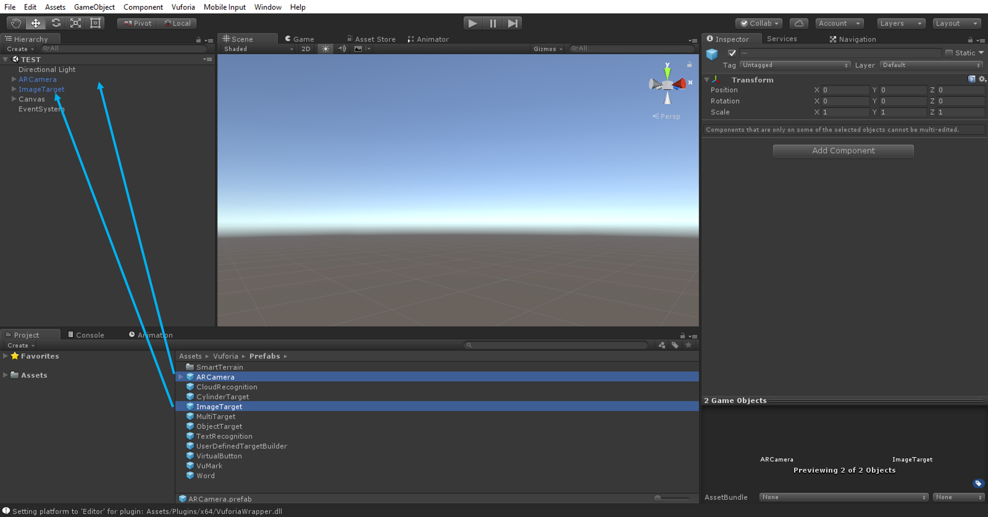The image size is (988, 517).
Task: Switch to the Navigation tab
Action: (x=853, y=39)
